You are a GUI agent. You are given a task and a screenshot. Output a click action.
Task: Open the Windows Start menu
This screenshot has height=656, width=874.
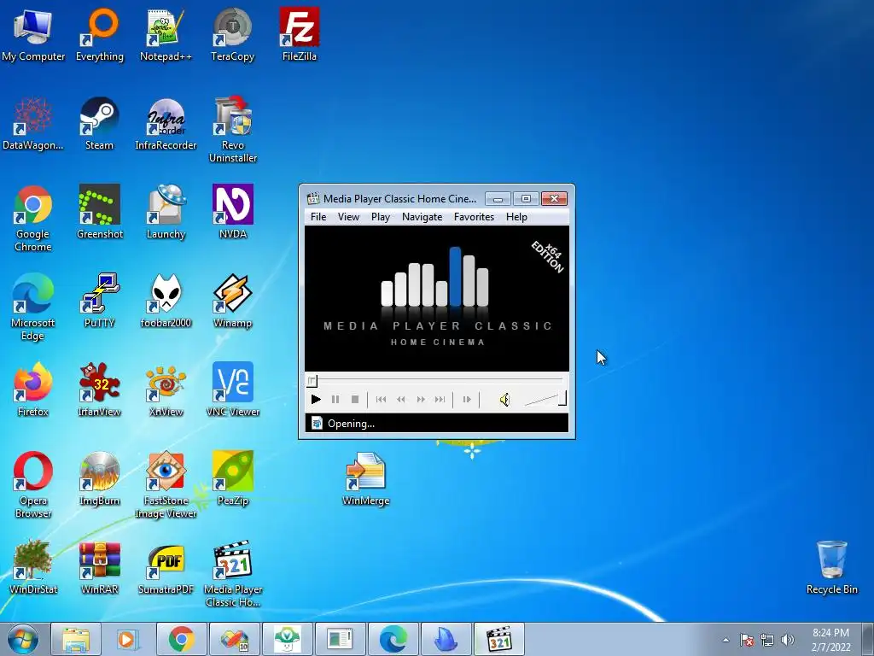coord(23,639)
